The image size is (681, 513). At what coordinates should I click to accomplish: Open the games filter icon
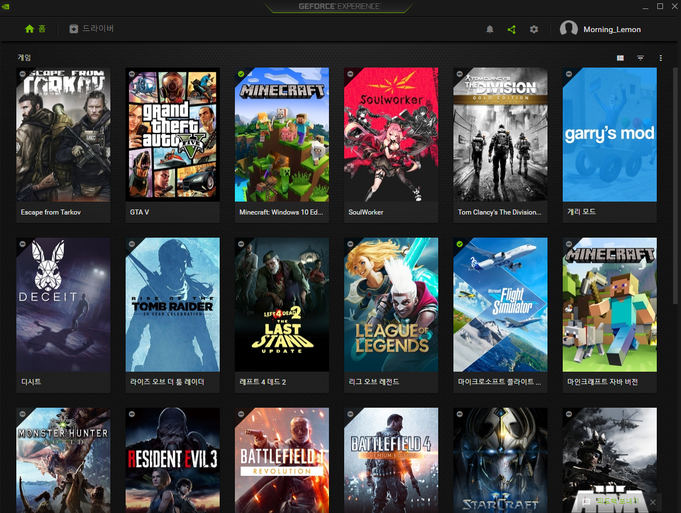click(x=640, y=58)
